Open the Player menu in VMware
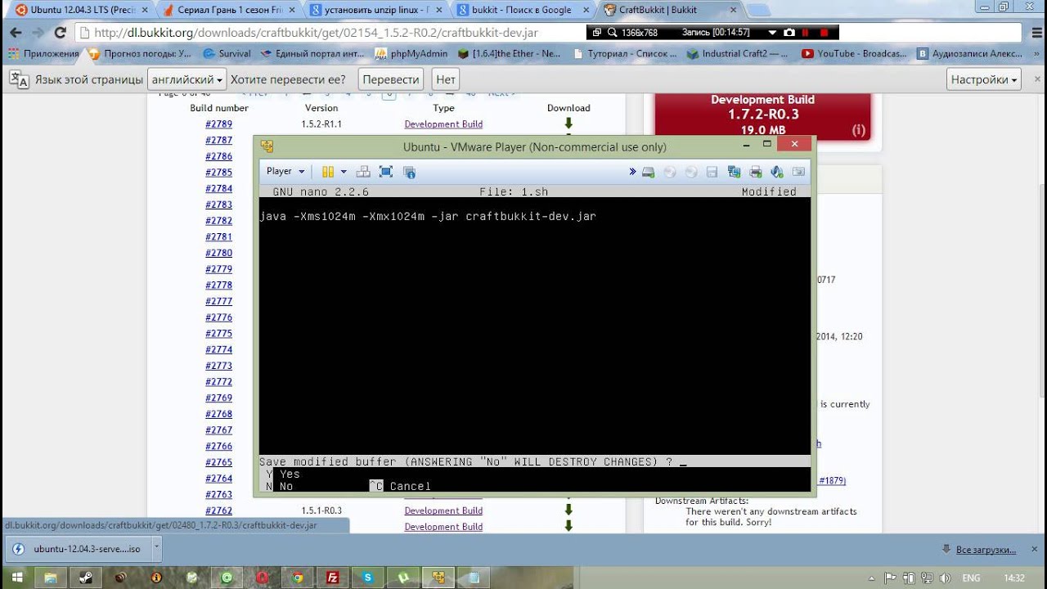Image resolution: width=1047 pixels, height=589 pixels. tap(285, 172)
